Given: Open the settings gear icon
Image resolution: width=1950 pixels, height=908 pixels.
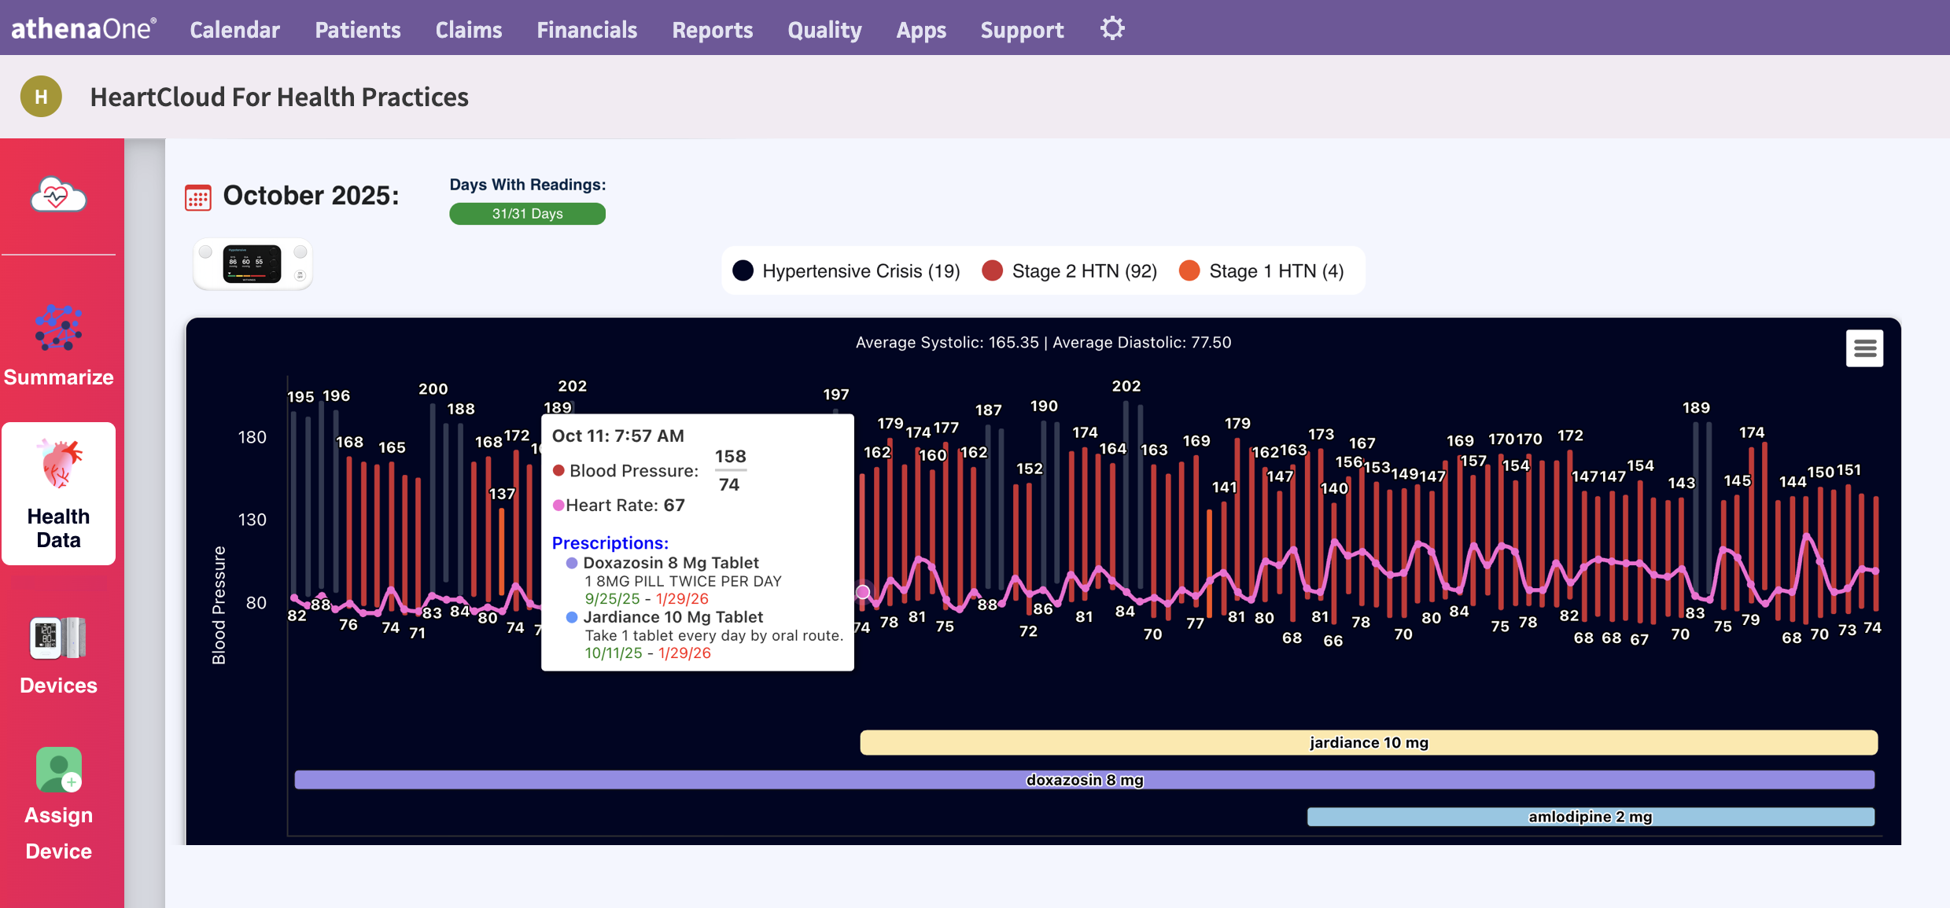Looking at the screenshot, I should tap(1111, 29).
